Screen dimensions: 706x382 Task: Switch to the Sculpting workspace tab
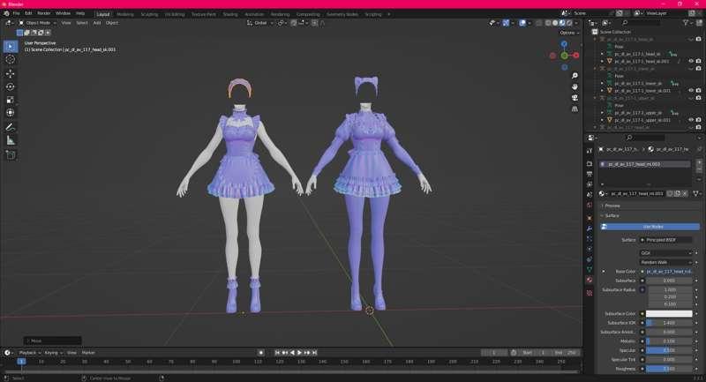pos(149,14)
